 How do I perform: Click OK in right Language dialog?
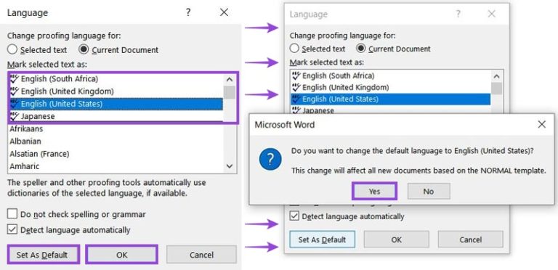pos(397,240)
